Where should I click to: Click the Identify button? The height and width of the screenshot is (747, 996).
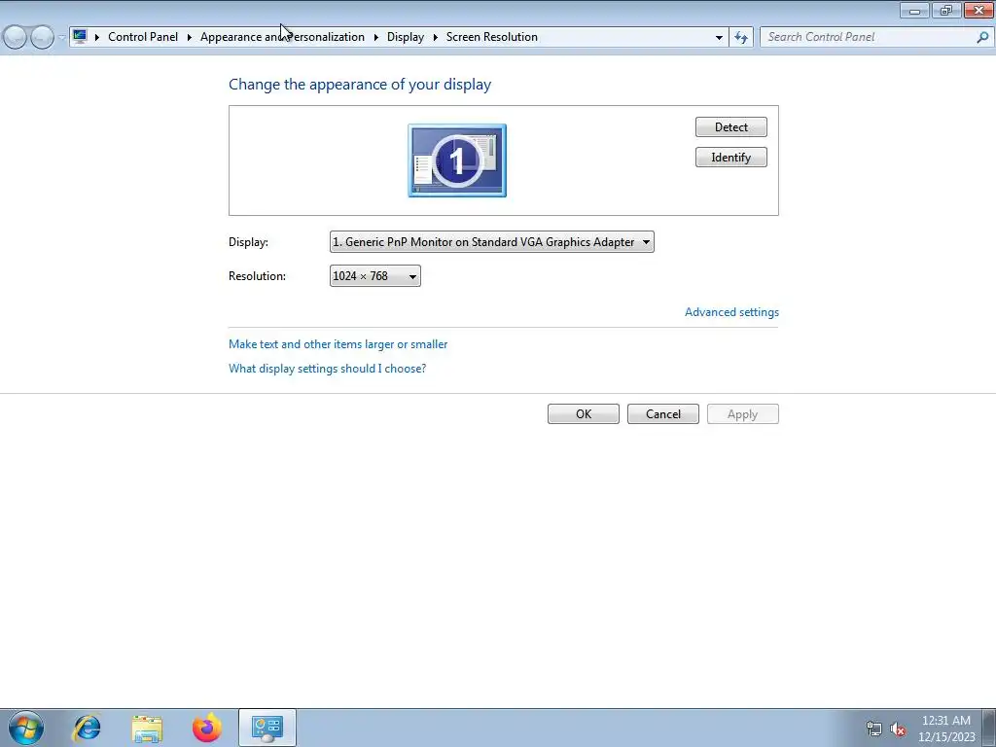(731, 158)
